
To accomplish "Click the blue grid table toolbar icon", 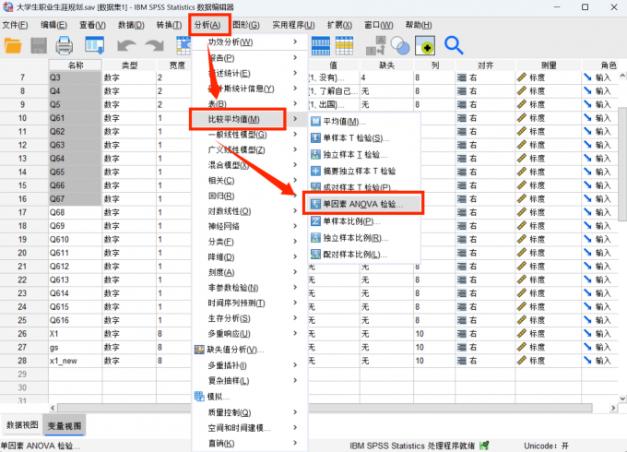I will click(x=321, y=45).
